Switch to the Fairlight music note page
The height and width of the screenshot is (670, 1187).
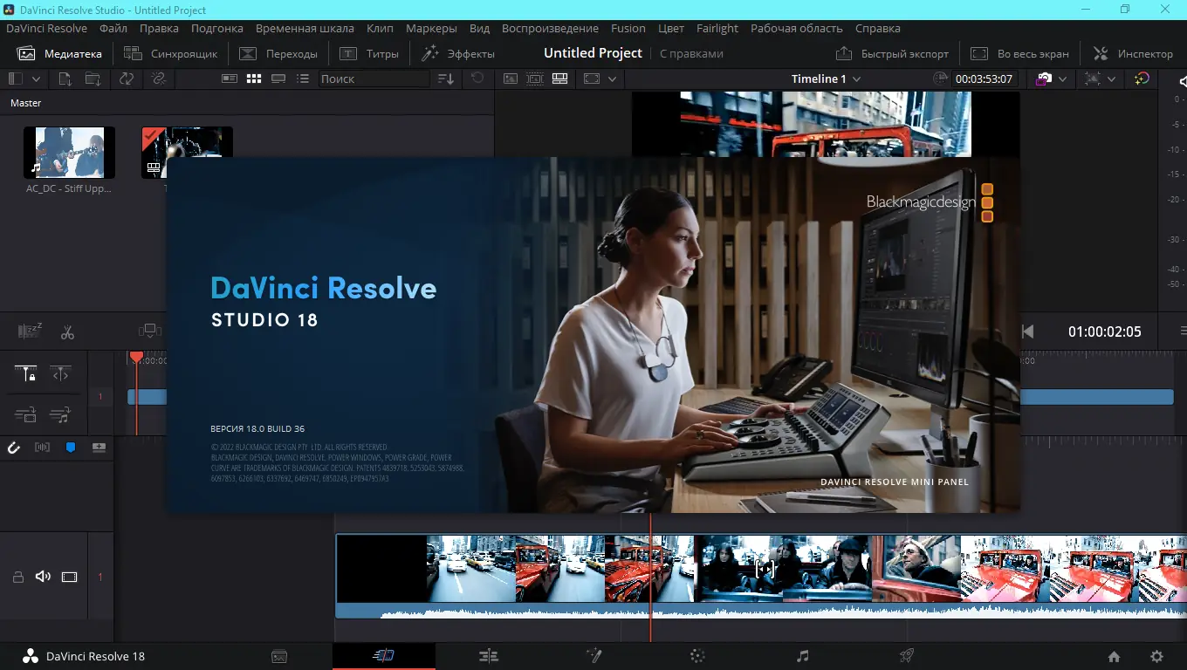pyautogui.click(x=802, y=656)
